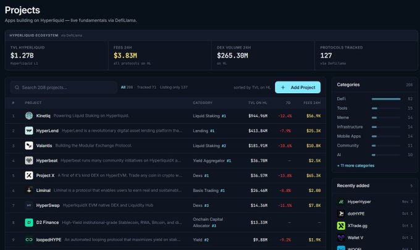Click the Hyperbeat project logo
This screenshot has width=420, height=250.
[x=29, y=160]
